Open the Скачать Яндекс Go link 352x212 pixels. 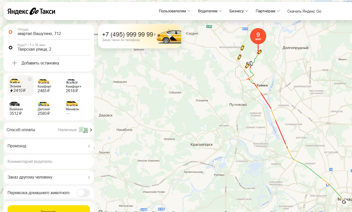point(304,11)
